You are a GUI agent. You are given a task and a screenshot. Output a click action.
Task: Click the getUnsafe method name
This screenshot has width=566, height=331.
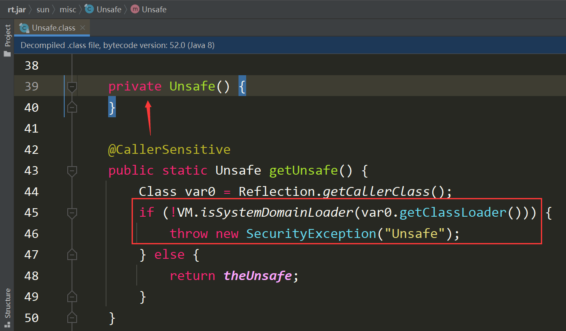304,170
